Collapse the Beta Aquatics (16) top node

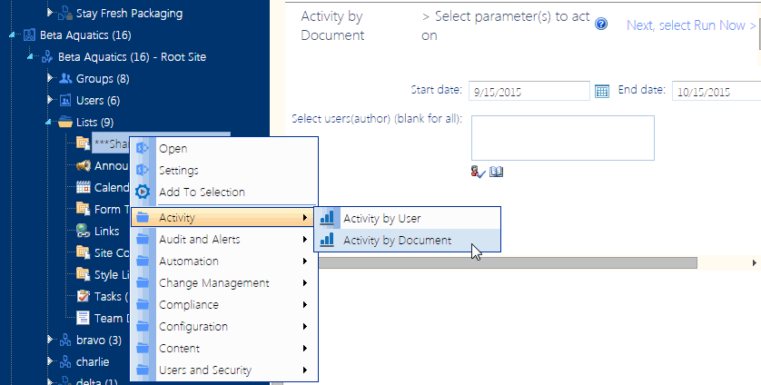click(x=12, y=35)
